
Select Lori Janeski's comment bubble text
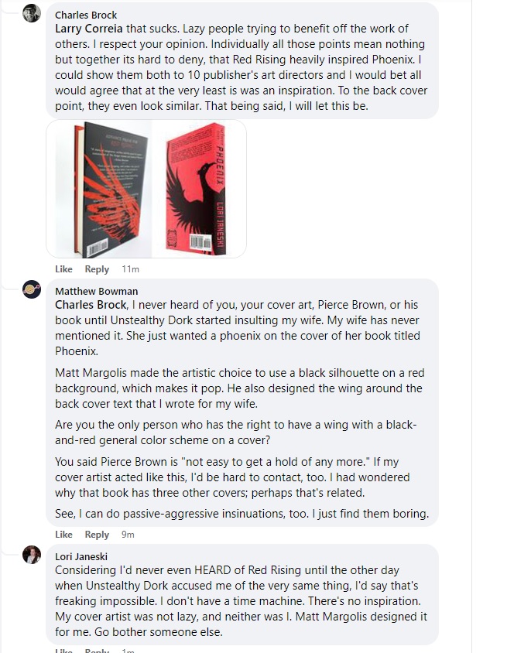click(x=241, y=600)
